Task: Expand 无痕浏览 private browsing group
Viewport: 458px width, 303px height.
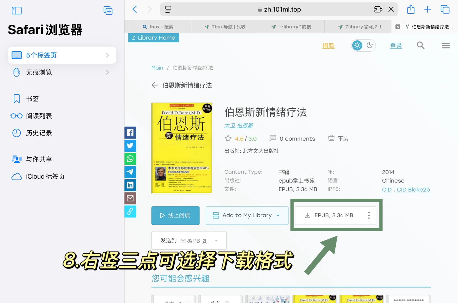Action: click(62, 72)
